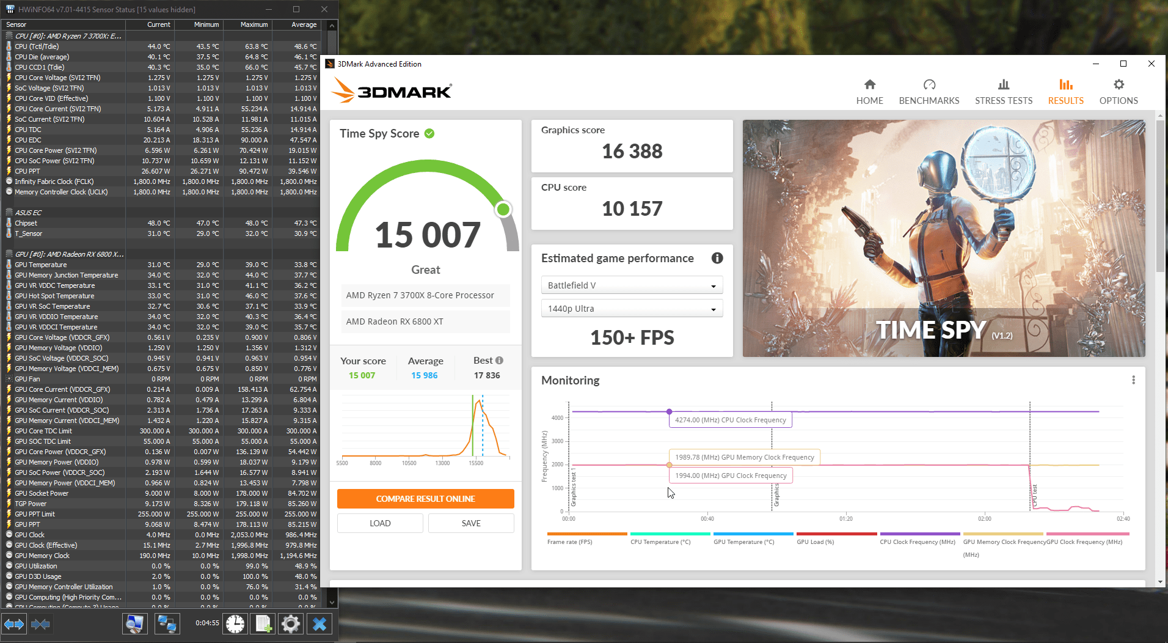The height and width of the screenshot is (643, 1168).
Task: Collapse CPU AMD Ryzen 7 3700X sensor group
Action: pos(9,36)
